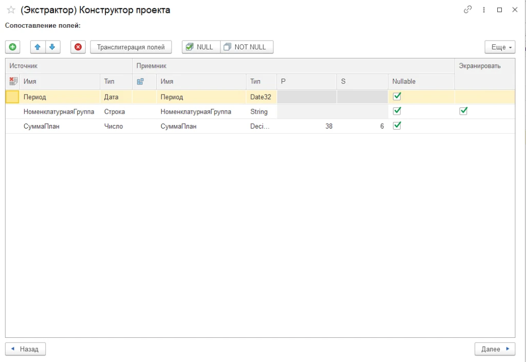The height and width of the screenshot is (362, 526).
Task: Move the selected field up
Action: [37, 47]
